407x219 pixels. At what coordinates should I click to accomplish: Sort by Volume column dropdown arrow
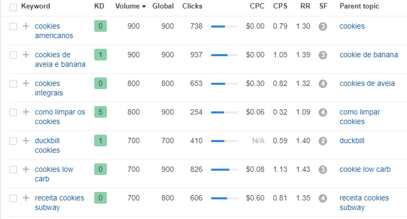[x=144, y=6]
